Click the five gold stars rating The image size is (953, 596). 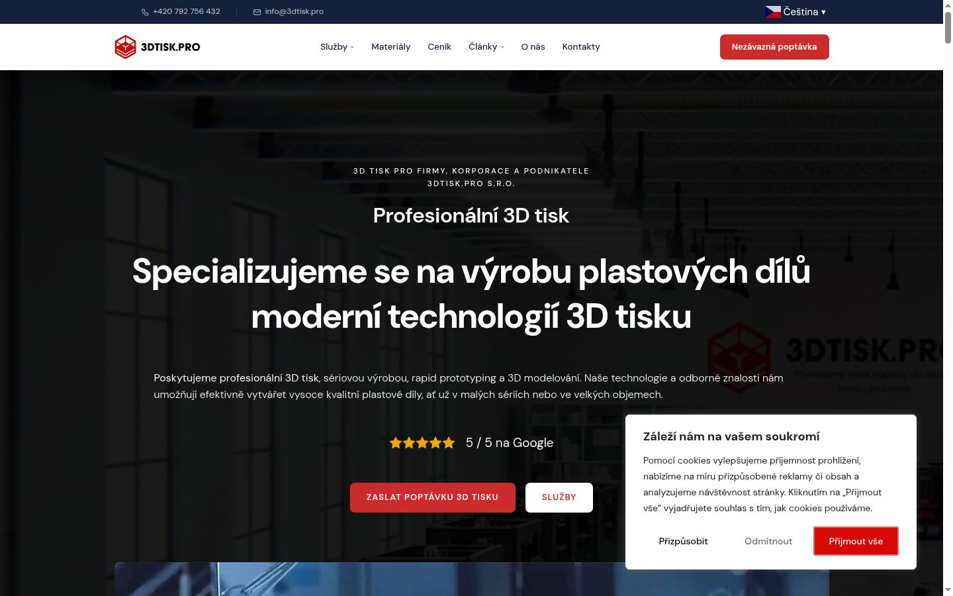click(x=422, y=443)
